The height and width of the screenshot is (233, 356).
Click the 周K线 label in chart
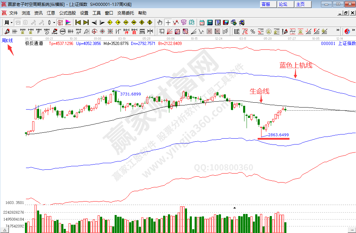click(x=7, y=40)
